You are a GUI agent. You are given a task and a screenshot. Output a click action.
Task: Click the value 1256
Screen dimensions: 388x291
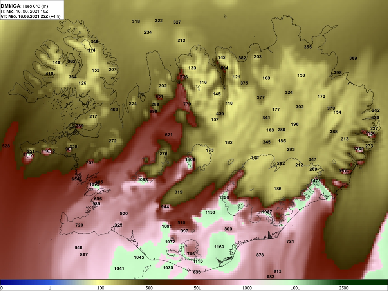(224, 197)
